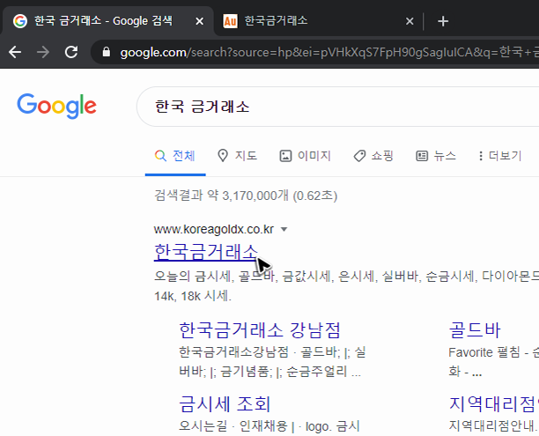This screenshot has height=436, width=539.
Task: Reload the page with the refresh icon
Action: (71, 52)
